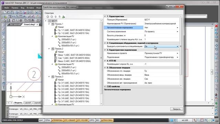
Task: Click the blue fullscreen icon at status bar end
Action: click(x=213, y=120)
